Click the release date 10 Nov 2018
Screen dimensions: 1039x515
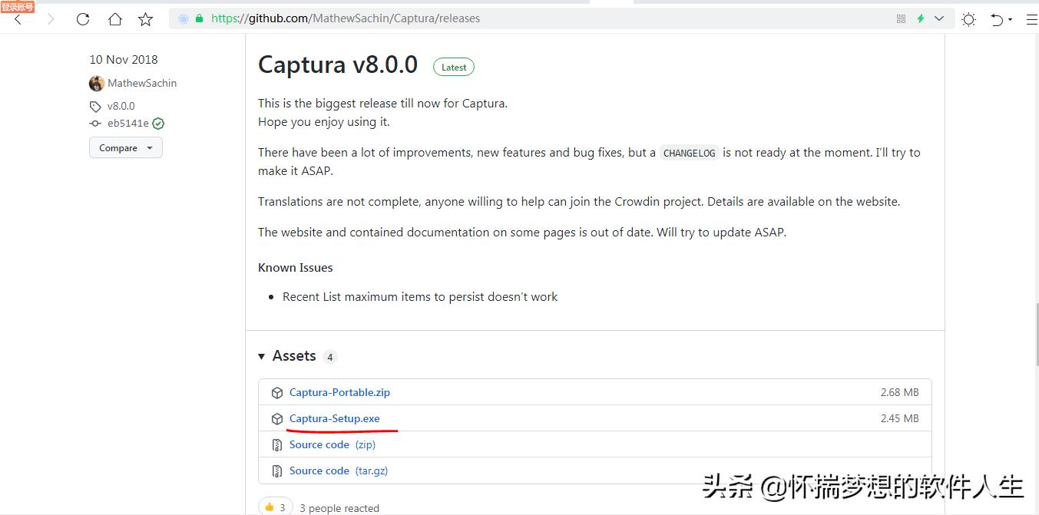(124, 59)
